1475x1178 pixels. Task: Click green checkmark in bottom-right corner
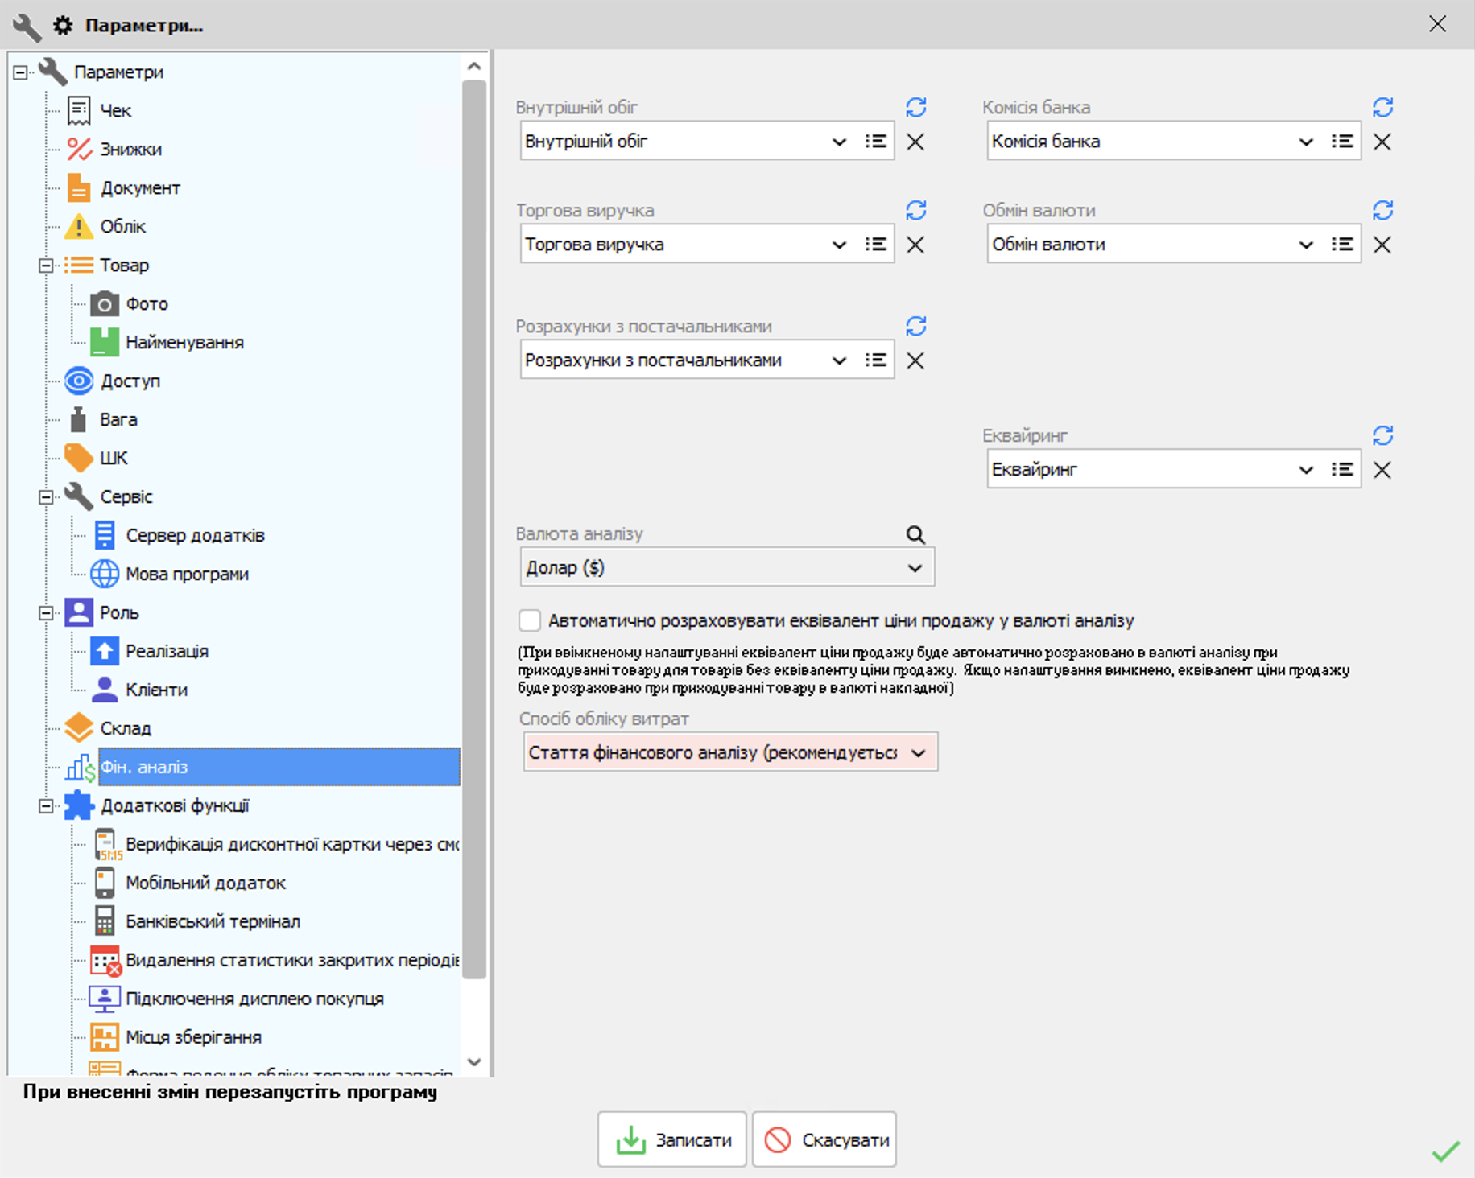pos(1445,1151)
